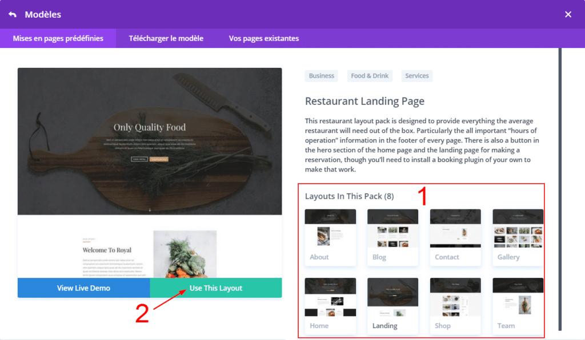This screenshot has width=585, height=340.
Task: Select the Gallery layout thumbnail
Action: point(518,236)
